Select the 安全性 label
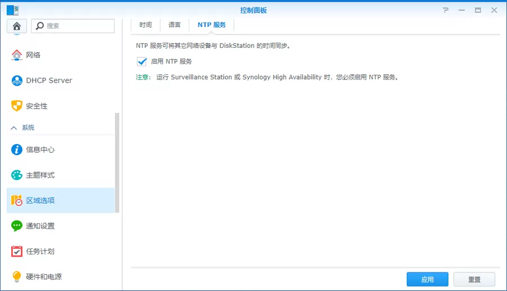 (37, 106)
